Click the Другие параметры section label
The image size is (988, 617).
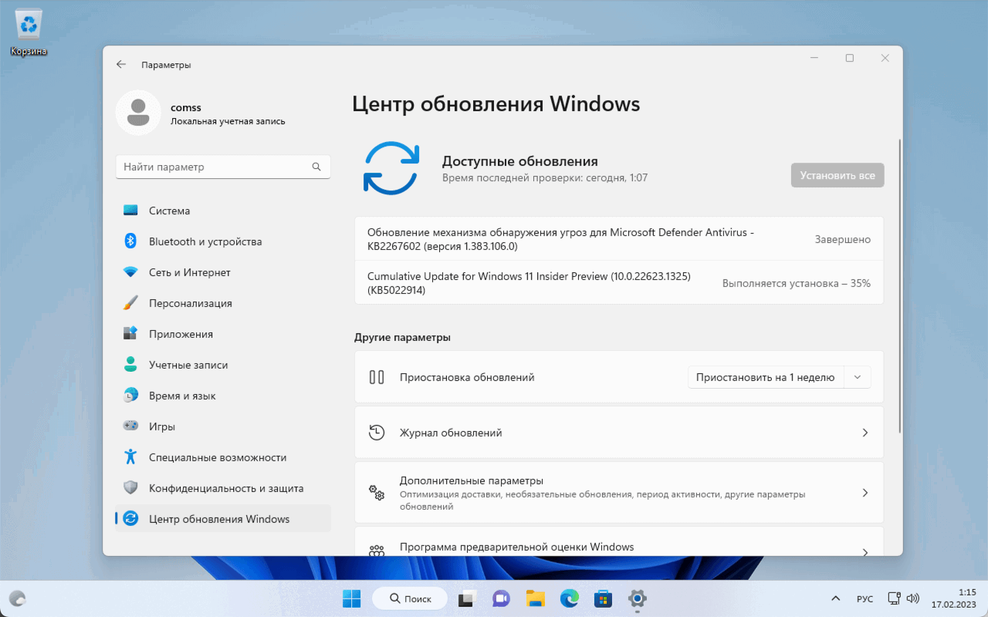coord(403,337)
